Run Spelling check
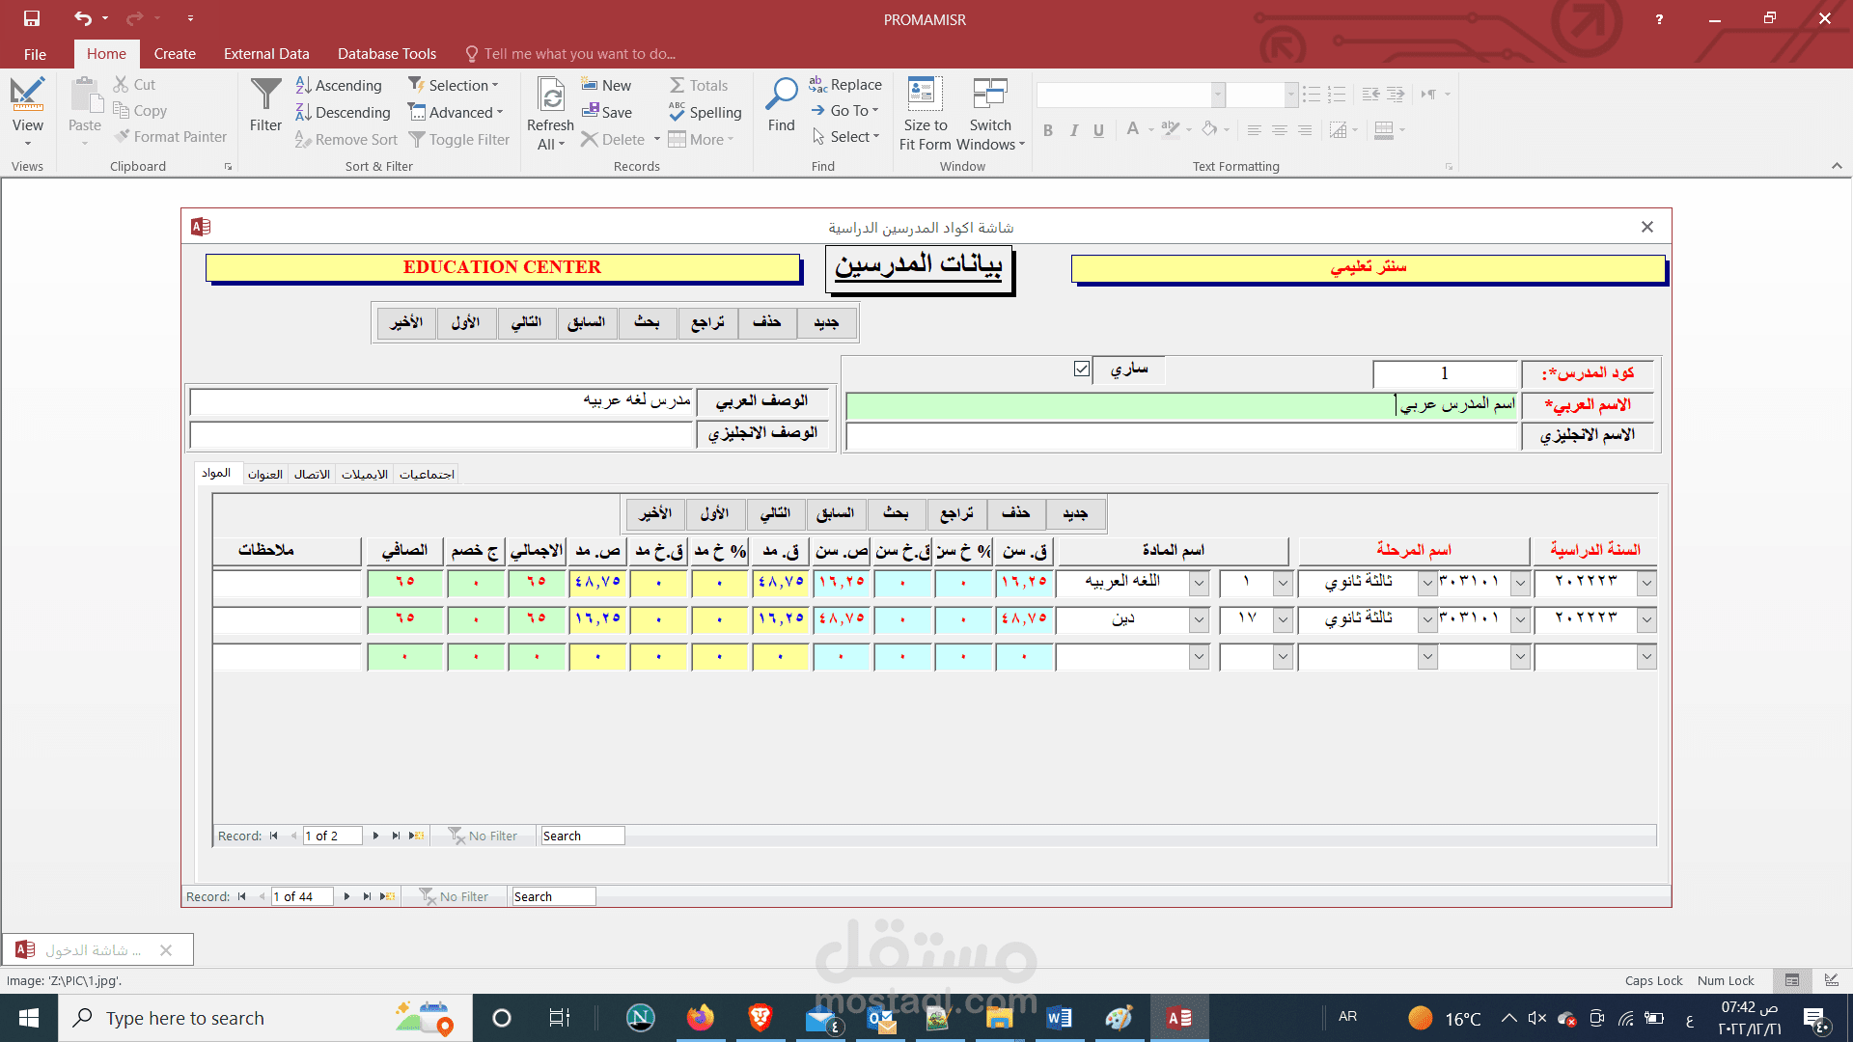1853x1042 pixels. click(705, 113)
